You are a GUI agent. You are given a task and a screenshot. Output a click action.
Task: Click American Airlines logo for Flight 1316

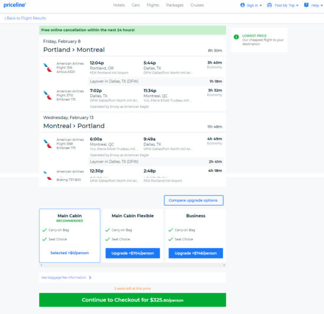tap(48, 68)
